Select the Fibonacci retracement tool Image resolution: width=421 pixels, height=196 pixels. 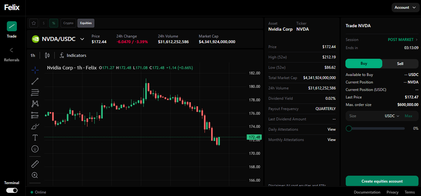[35, 92]
